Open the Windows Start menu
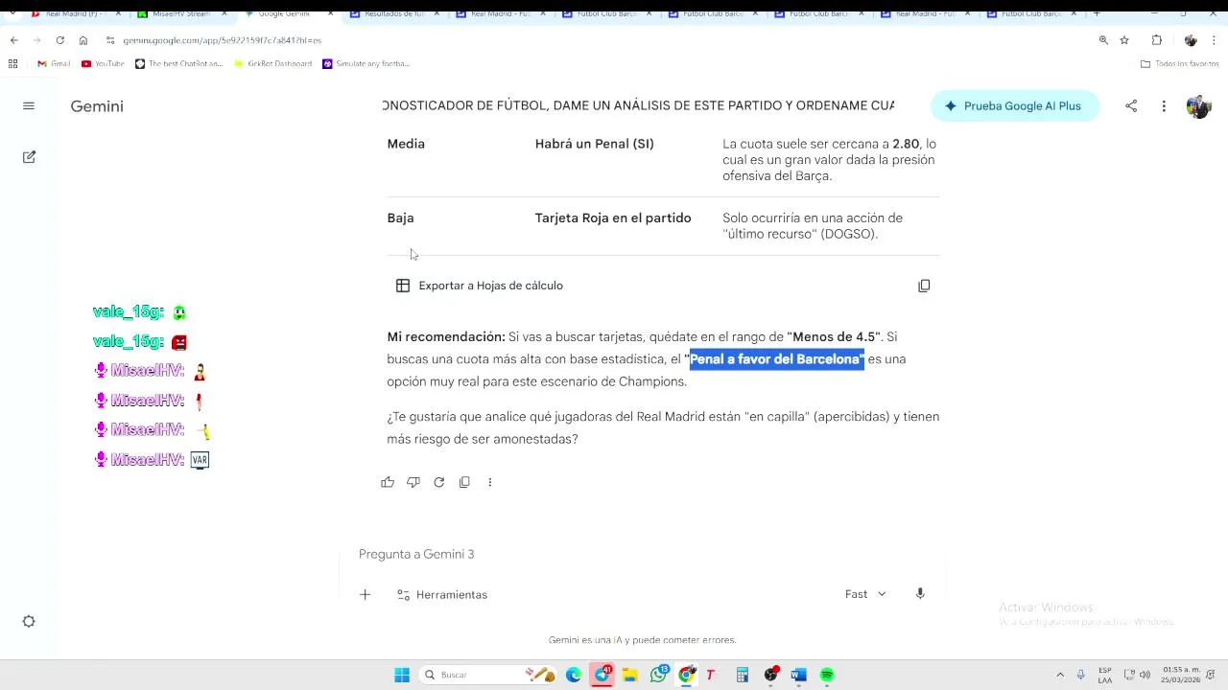The width and height of the screenshot is (1228, 690). pos(402,675)
